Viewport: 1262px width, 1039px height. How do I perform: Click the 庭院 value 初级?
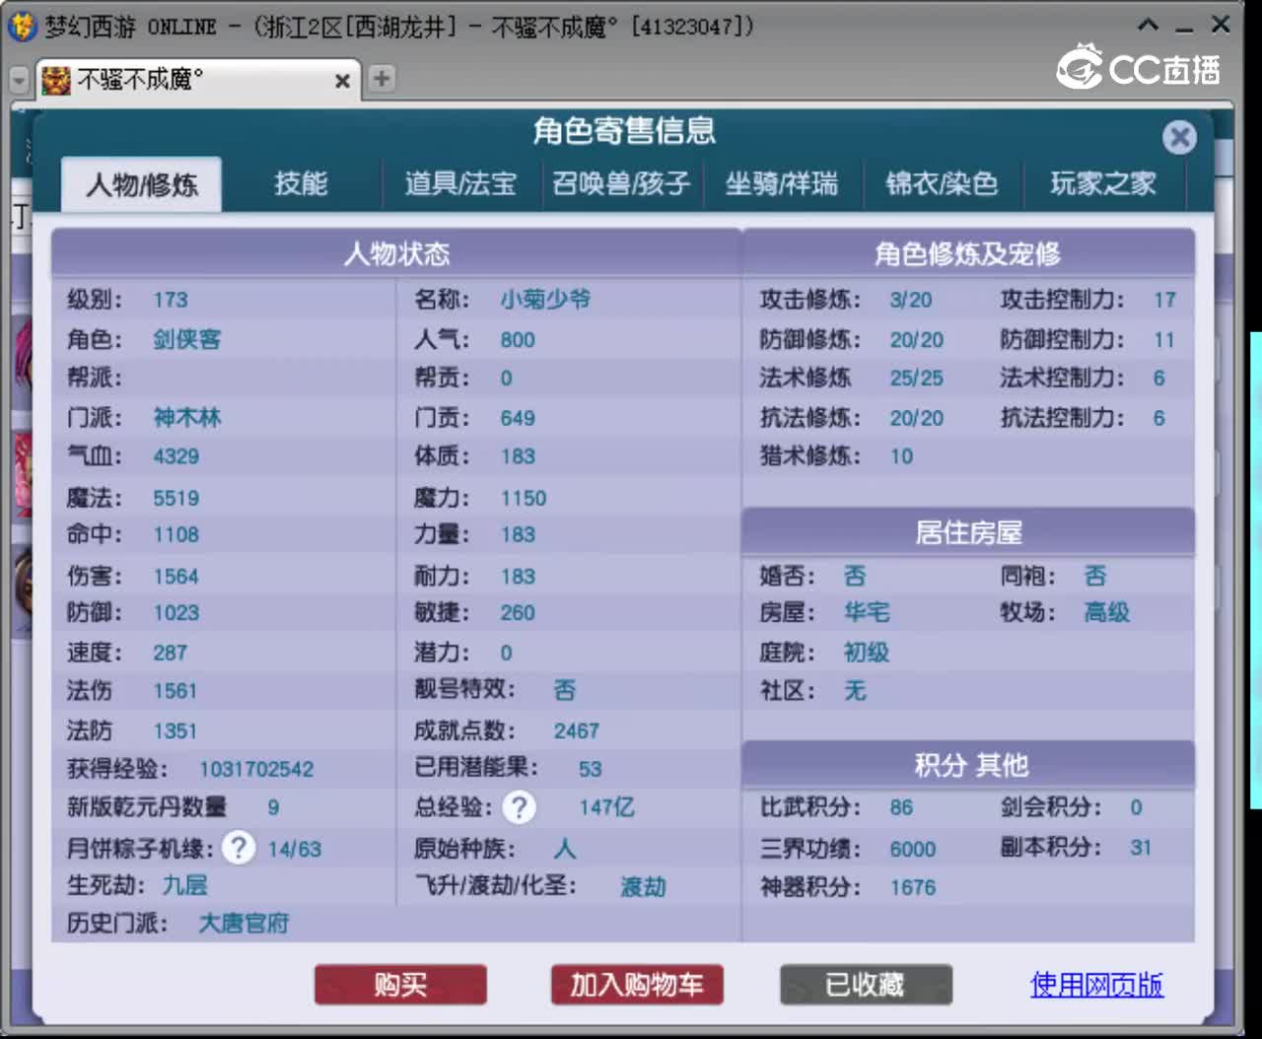(x=868, y=653)
